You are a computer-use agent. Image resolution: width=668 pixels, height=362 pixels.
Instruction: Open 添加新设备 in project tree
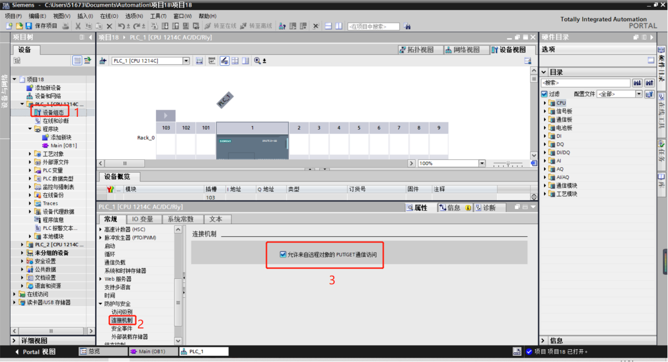[x=44, y=87]
